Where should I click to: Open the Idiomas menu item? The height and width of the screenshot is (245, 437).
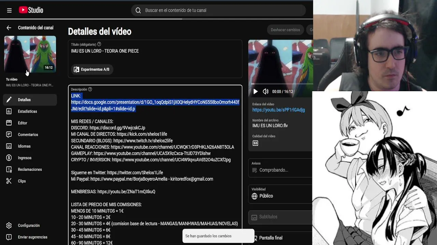point(30,146)
